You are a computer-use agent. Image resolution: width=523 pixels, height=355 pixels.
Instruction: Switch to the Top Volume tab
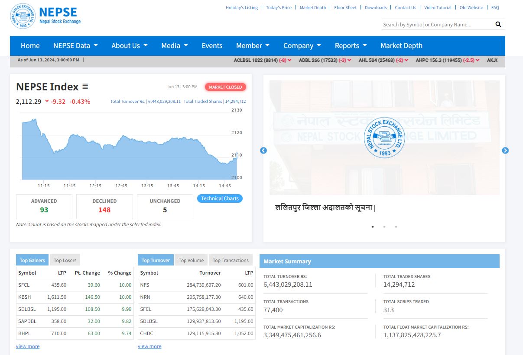(x=191, y=260)
